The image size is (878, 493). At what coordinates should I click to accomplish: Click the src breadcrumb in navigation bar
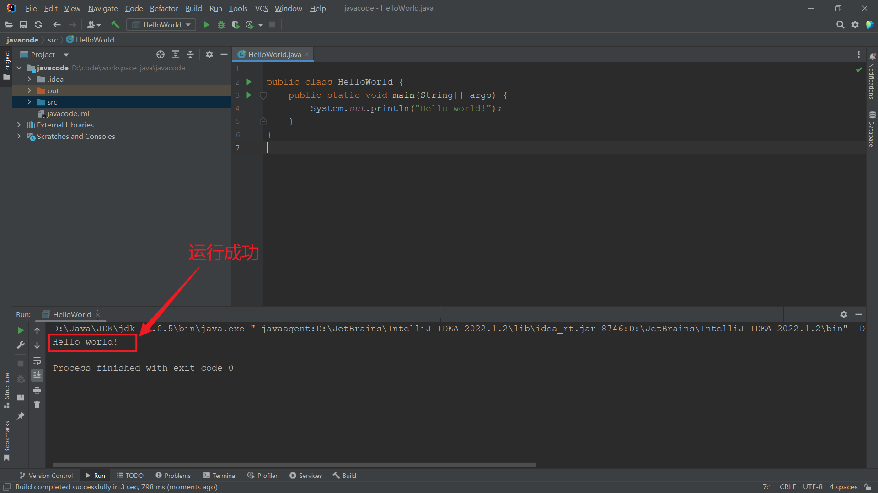pos(53,40)
